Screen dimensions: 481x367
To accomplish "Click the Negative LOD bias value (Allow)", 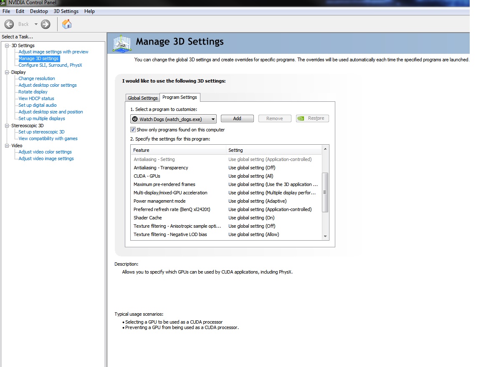I will [x=254, y=234].
